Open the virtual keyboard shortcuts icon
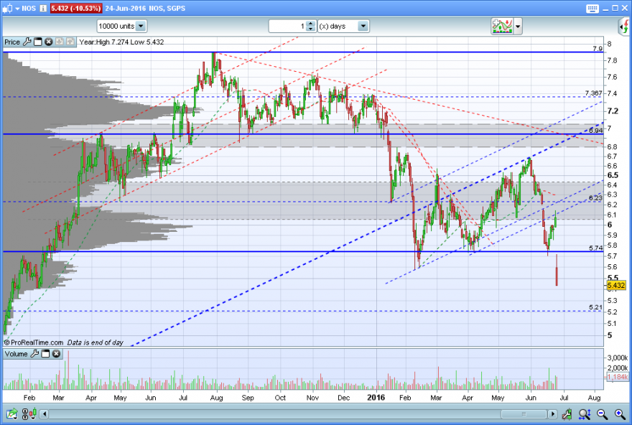Viewport: 632px width, 425px height. (x=592, y=9)
